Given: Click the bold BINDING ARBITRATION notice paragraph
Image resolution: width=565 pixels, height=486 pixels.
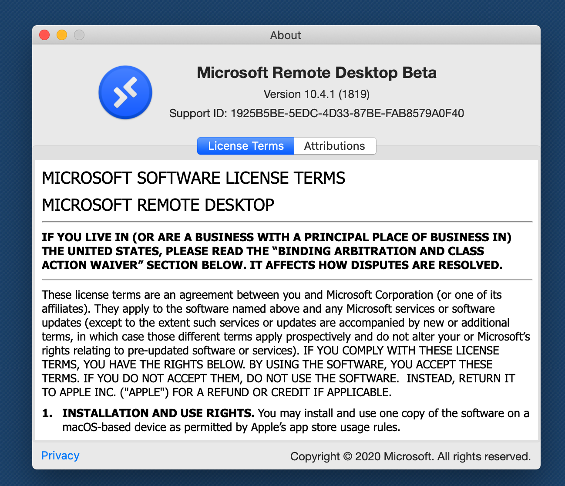Looking at the screenshot, I should 277,251.
